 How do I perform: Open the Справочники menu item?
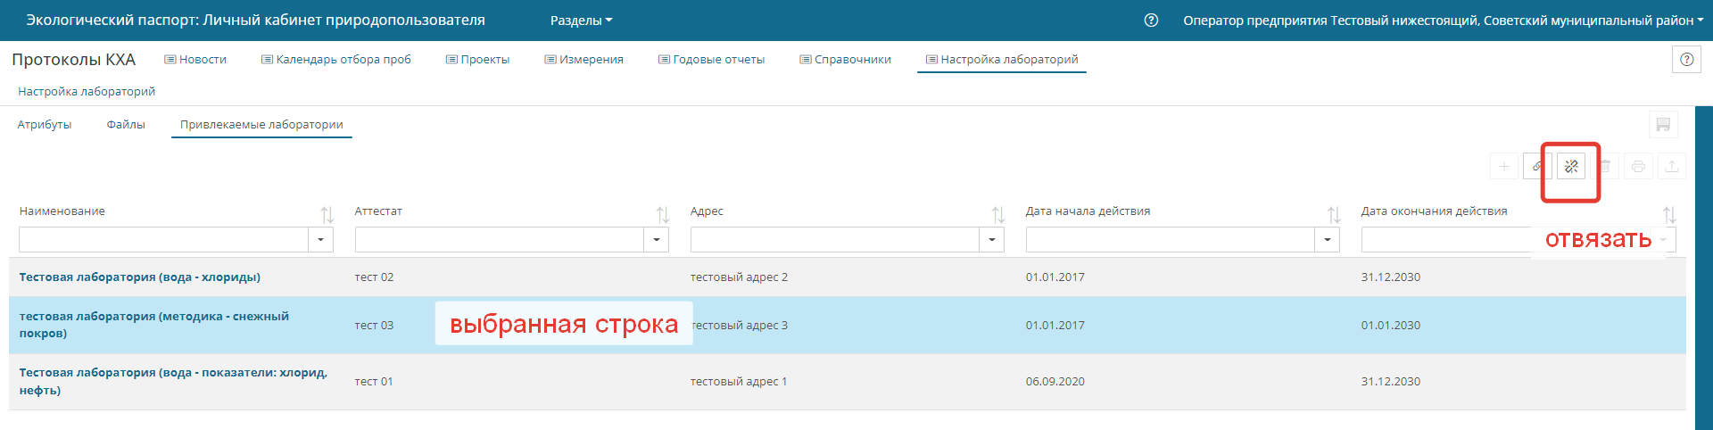845,60
